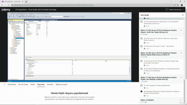The width and height of the screenshot is (187, 105).
Task: Click the play icon under lecture 43
Action: tap(144, 43)
